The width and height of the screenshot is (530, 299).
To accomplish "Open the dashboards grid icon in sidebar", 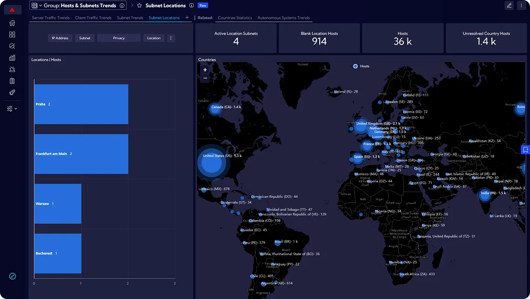I will [12, 35].
